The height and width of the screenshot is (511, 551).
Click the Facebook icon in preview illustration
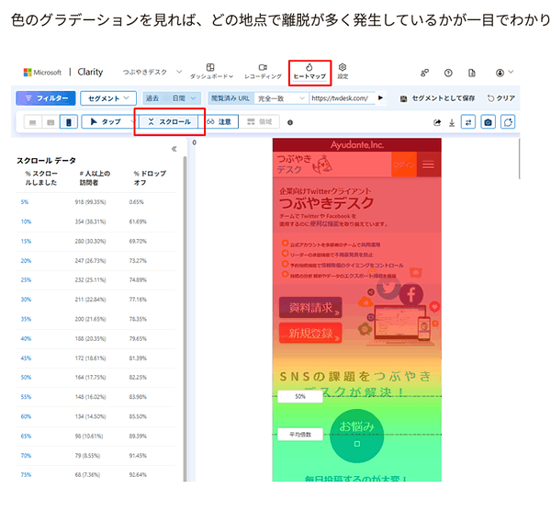(x=410, y=294)
